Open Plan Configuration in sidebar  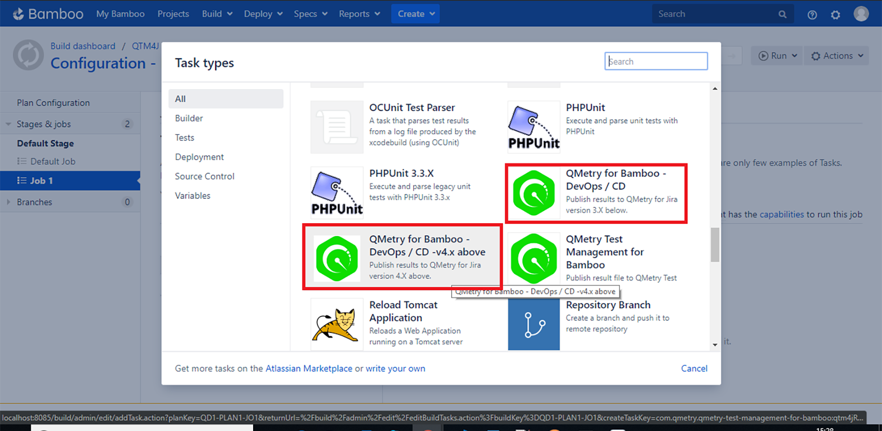coord(53,103)
